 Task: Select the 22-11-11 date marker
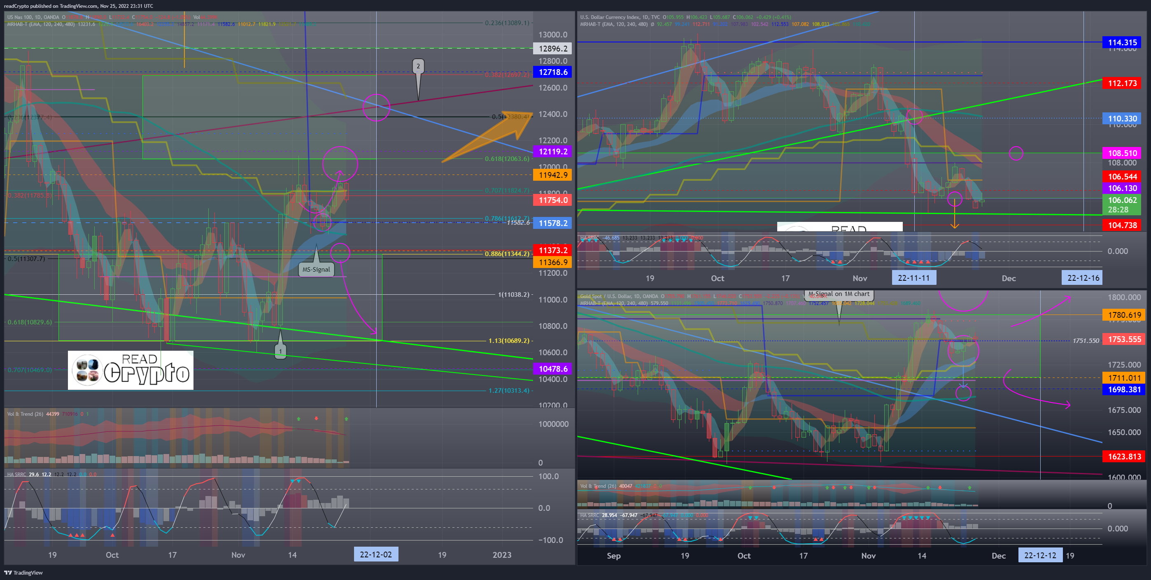tap(914, 278)
